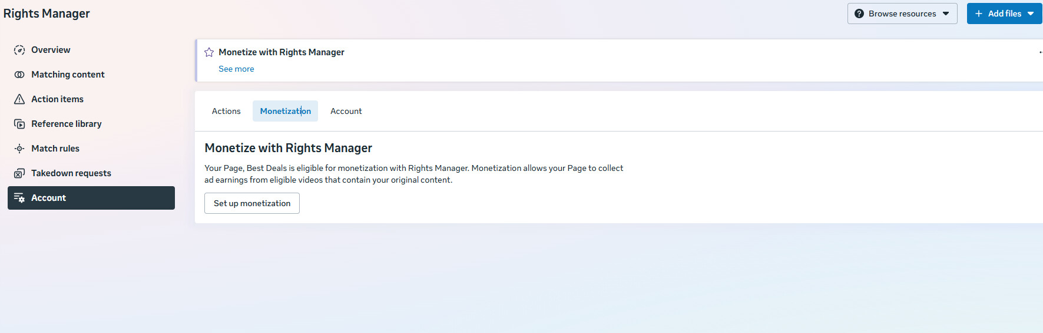Open the Add files dropdown caret

point(1031,14)
